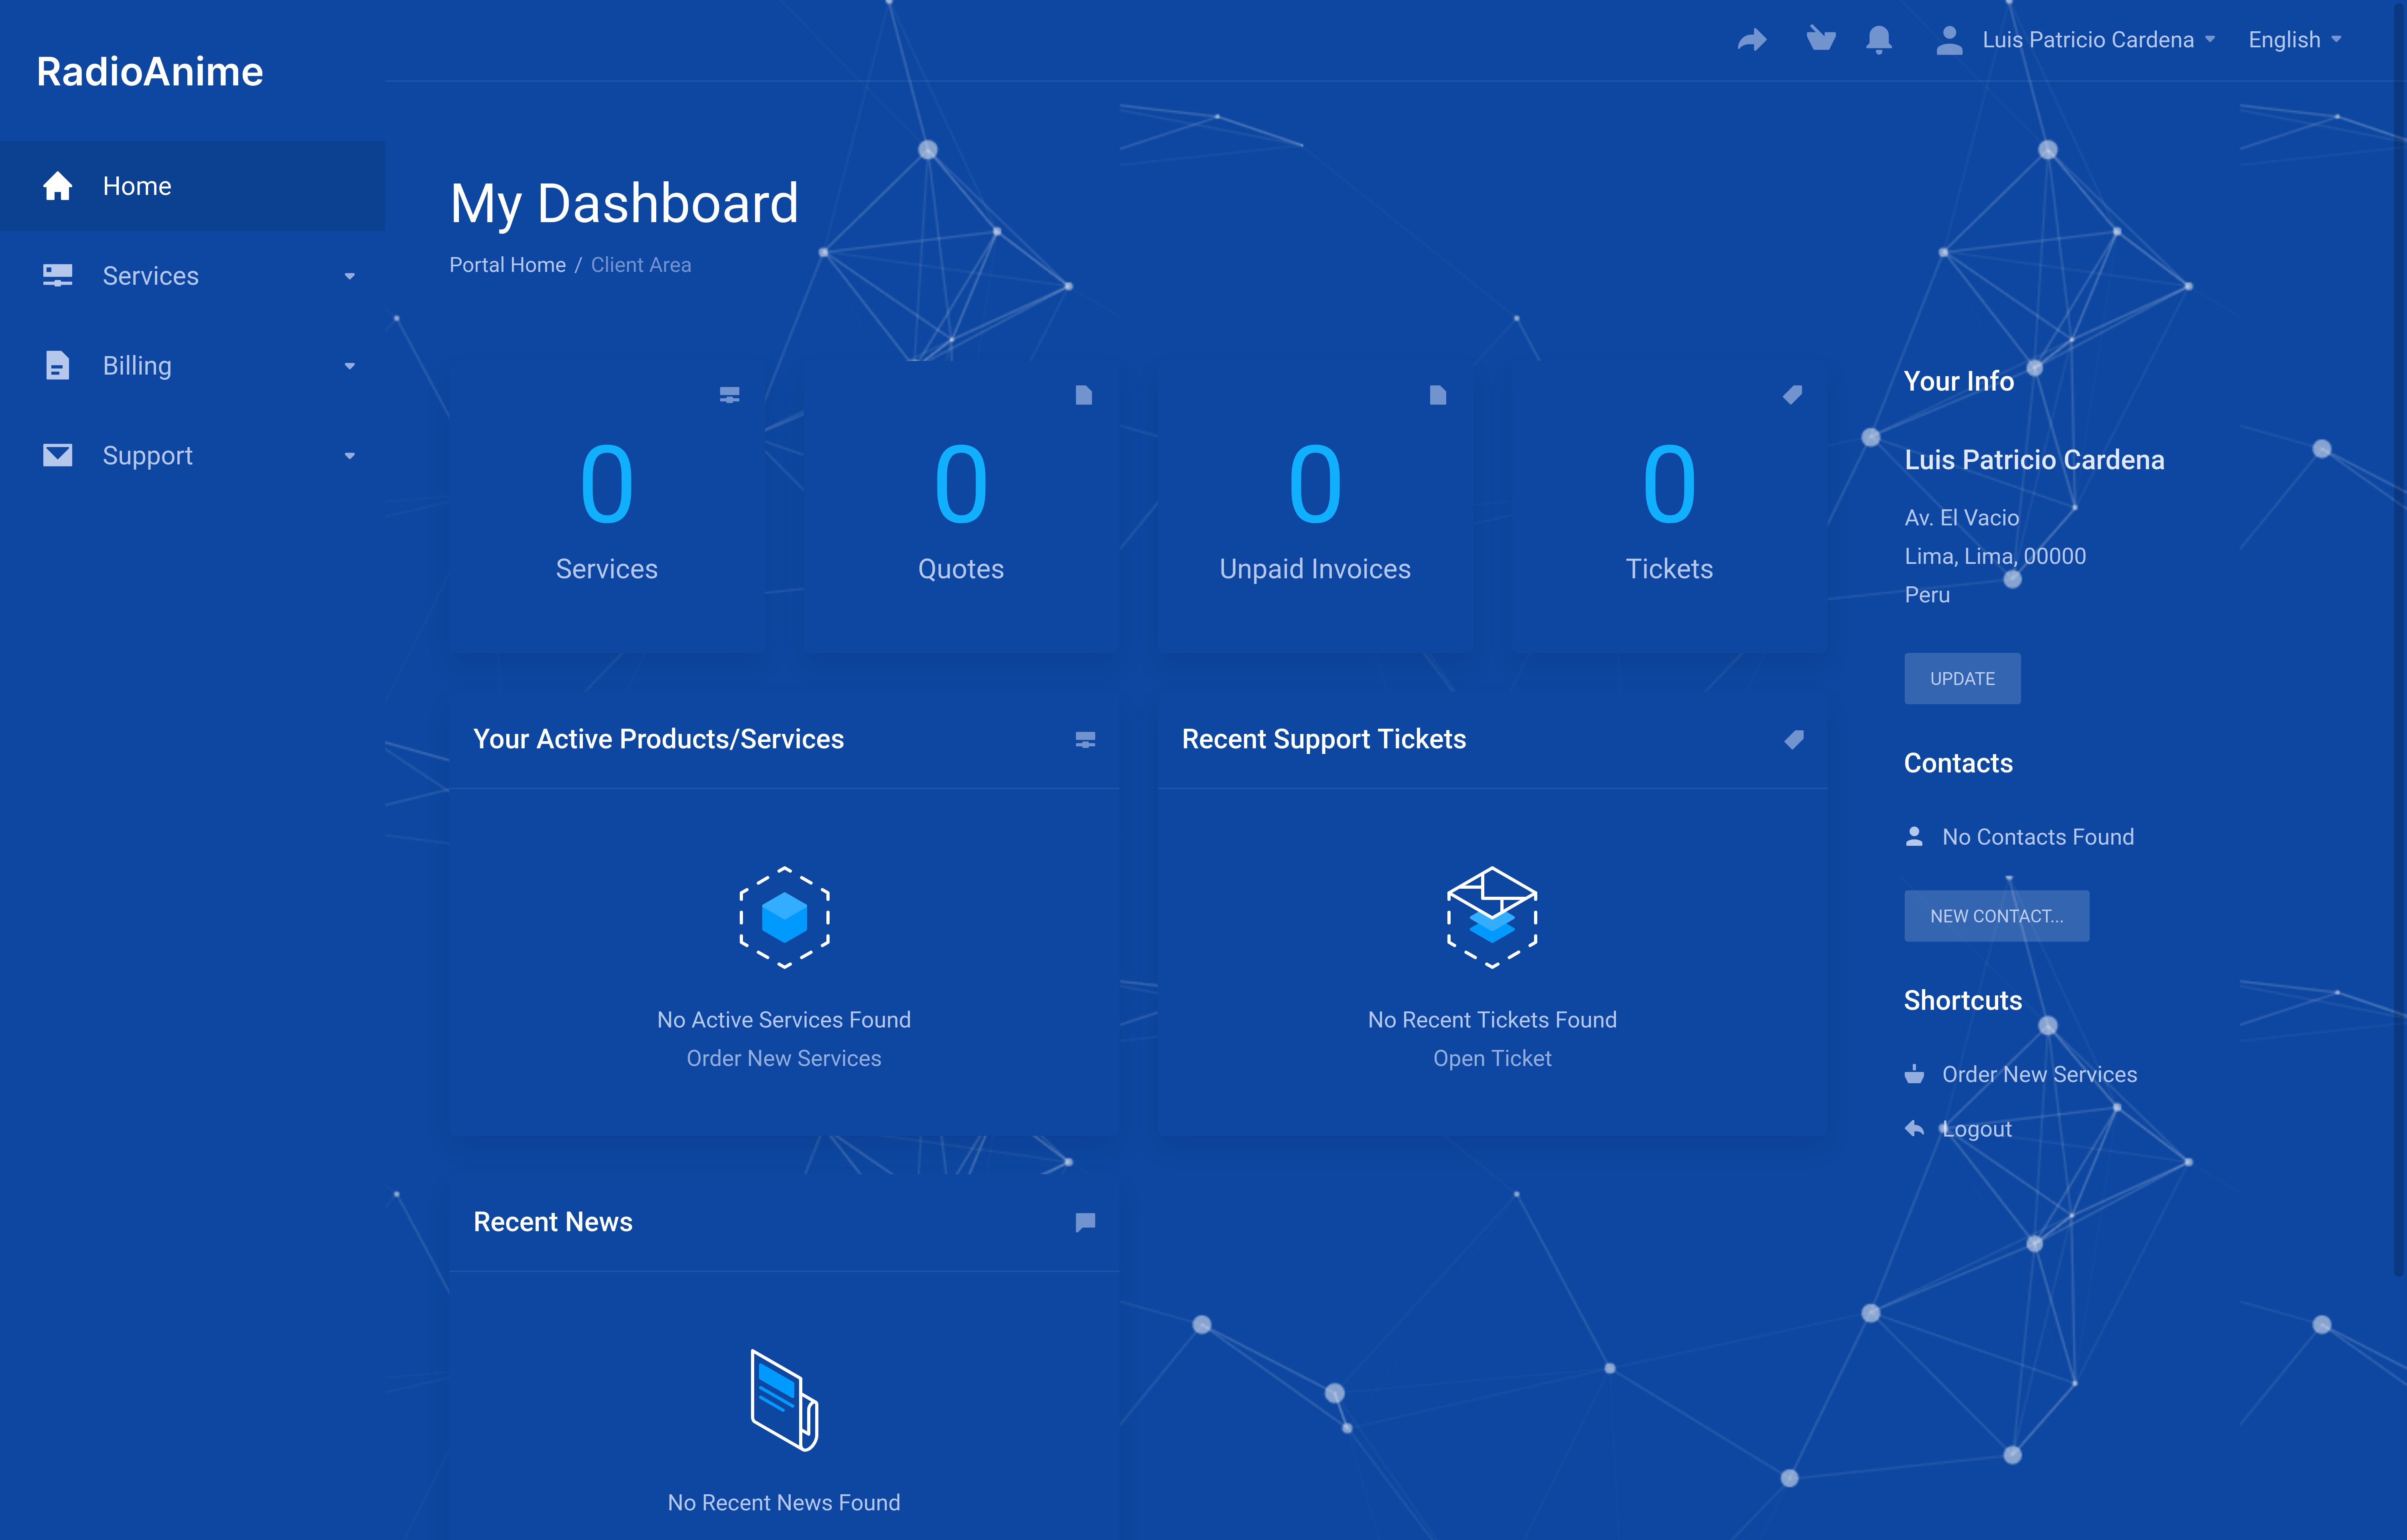Select Services in the sidebar menu

pos(192,276)
